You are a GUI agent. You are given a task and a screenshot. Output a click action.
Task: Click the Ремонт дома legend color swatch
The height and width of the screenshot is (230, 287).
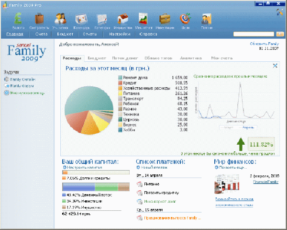coord(120,78)
